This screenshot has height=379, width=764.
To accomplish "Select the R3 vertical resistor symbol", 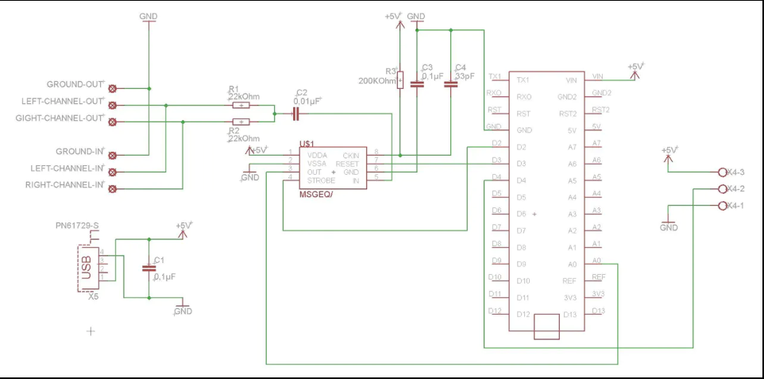I will (400, 80).
